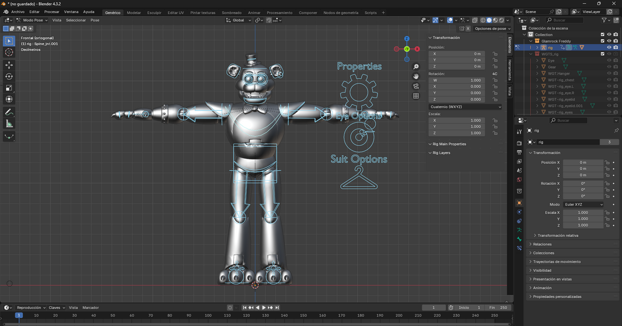
Task: Switch orthographic/perspective with grid icon
Action: coord(416,96)
